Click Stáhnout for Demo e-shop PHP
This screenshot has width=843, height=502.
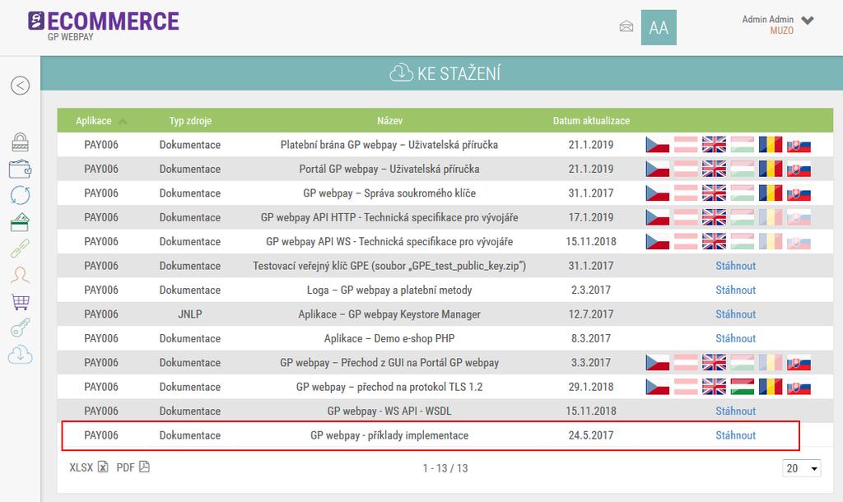pos(735,338)
